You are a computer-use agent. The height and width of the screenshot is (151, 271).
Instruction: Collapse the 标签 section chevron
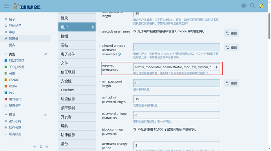pyautogui.click(x=6, y=115)
